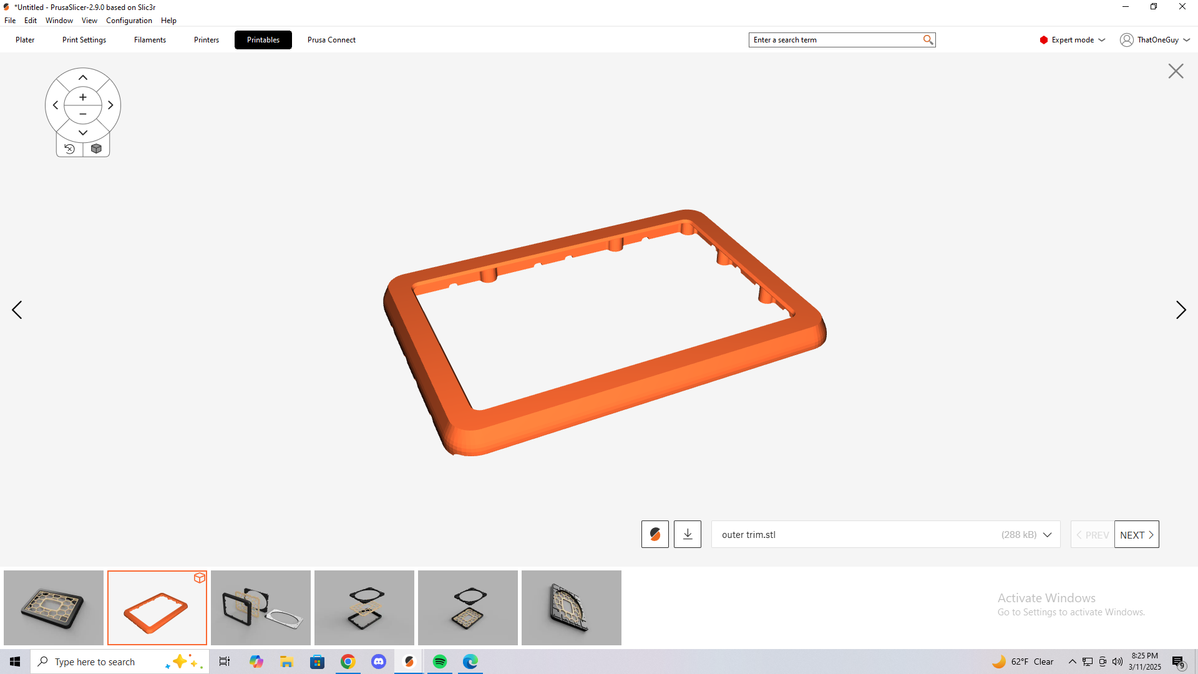Click the PREV file button

coord(1093,534)
